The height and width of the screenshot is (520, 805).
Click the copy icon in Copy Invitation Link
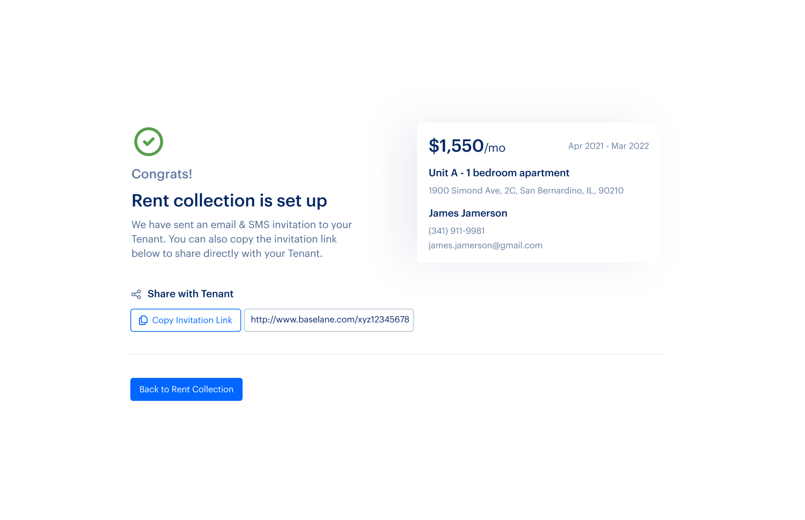[143, 320]
